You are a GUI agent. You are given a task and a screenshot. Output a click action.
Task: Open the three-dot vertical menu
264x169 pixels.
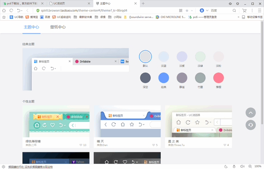pyautogui.click(x=252, y=11)
